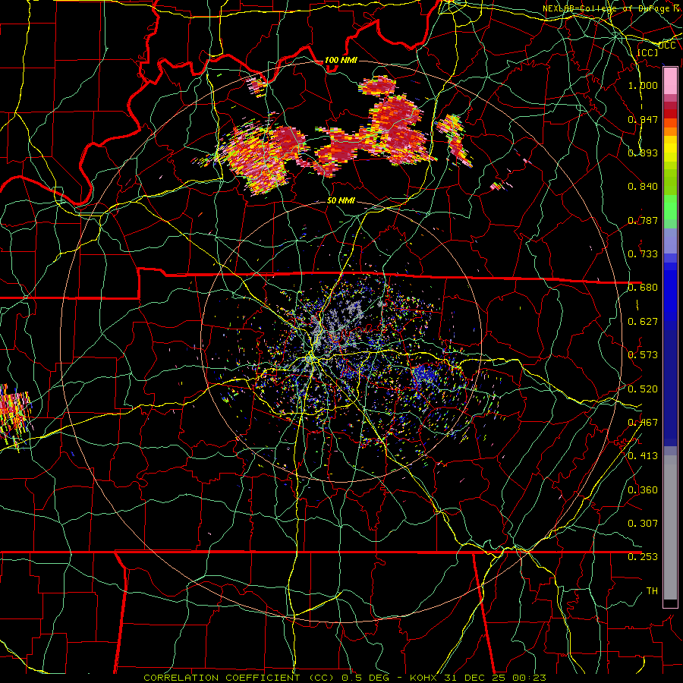Screen dimensions: 683x683
Task: Click the TH threshold label on the scale
Action: [x=652, y=590]
